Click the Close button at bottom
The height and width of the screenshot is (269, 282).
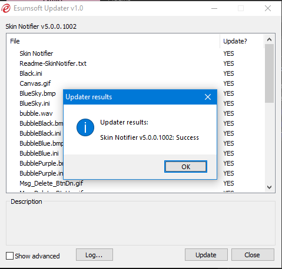[253, 255]
